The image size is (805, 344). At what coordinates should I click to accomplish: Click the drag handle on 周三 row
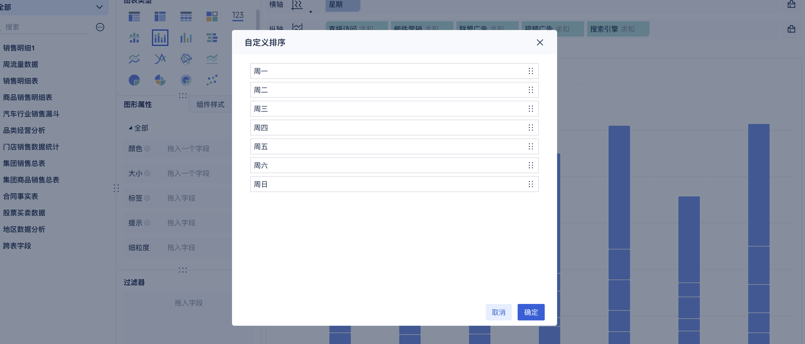530,109
